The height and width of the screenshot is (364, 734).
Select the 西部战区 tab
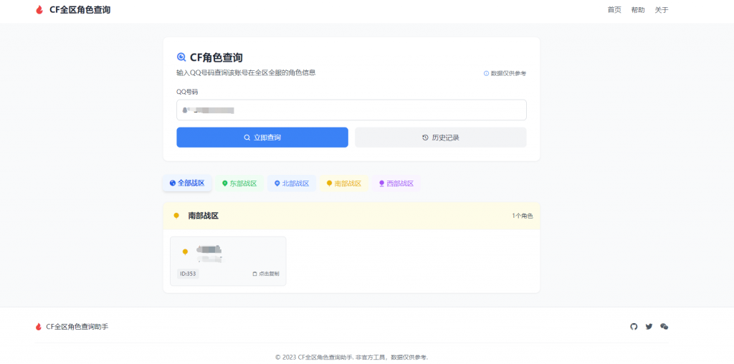pos(396,183)
